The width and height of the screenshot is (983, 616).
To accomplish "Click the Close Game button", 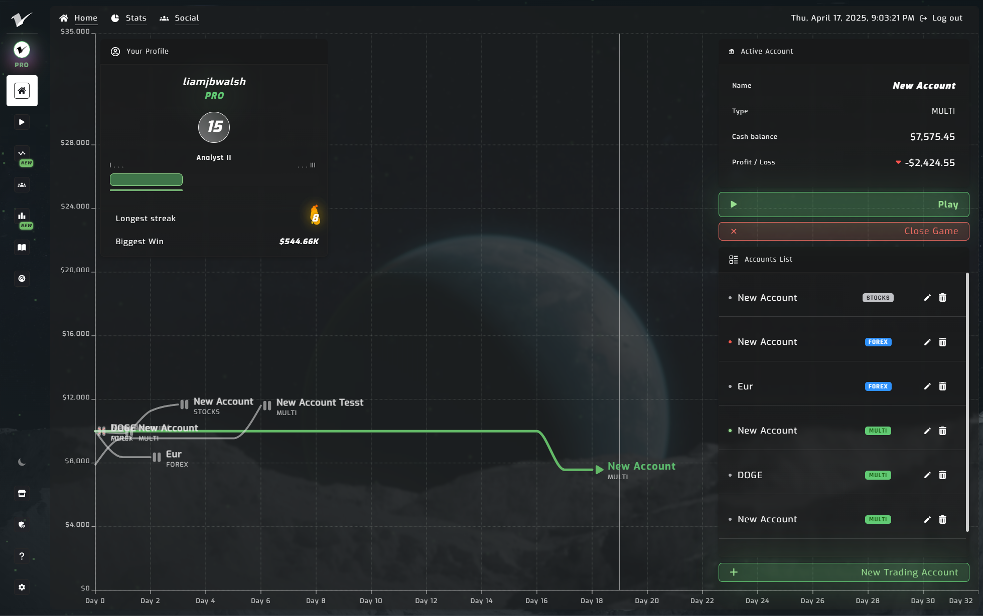I will click(x=843, y=231).
